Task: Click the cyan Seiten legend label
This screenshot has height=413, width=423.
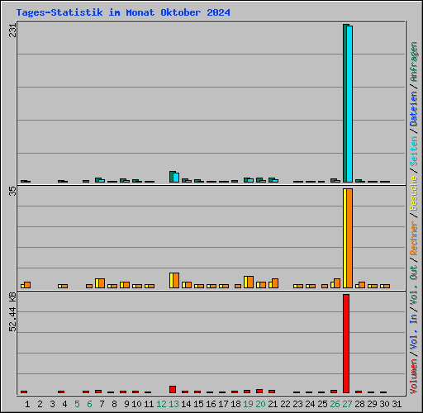Action: tap(413, 151)
